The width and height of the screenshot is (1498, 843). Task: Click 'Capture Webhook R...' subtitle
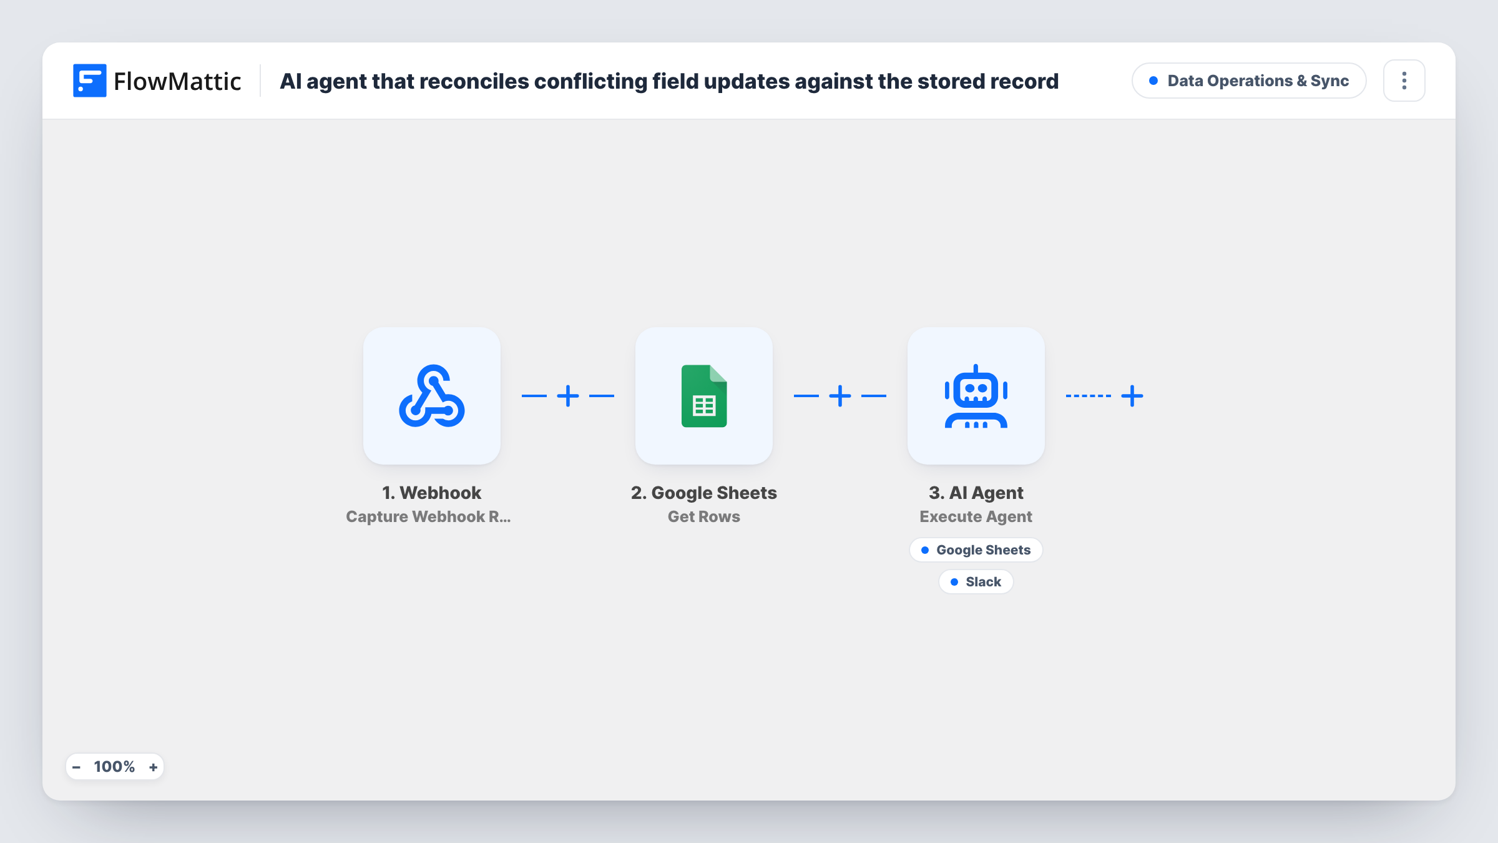tap(428, 516)
